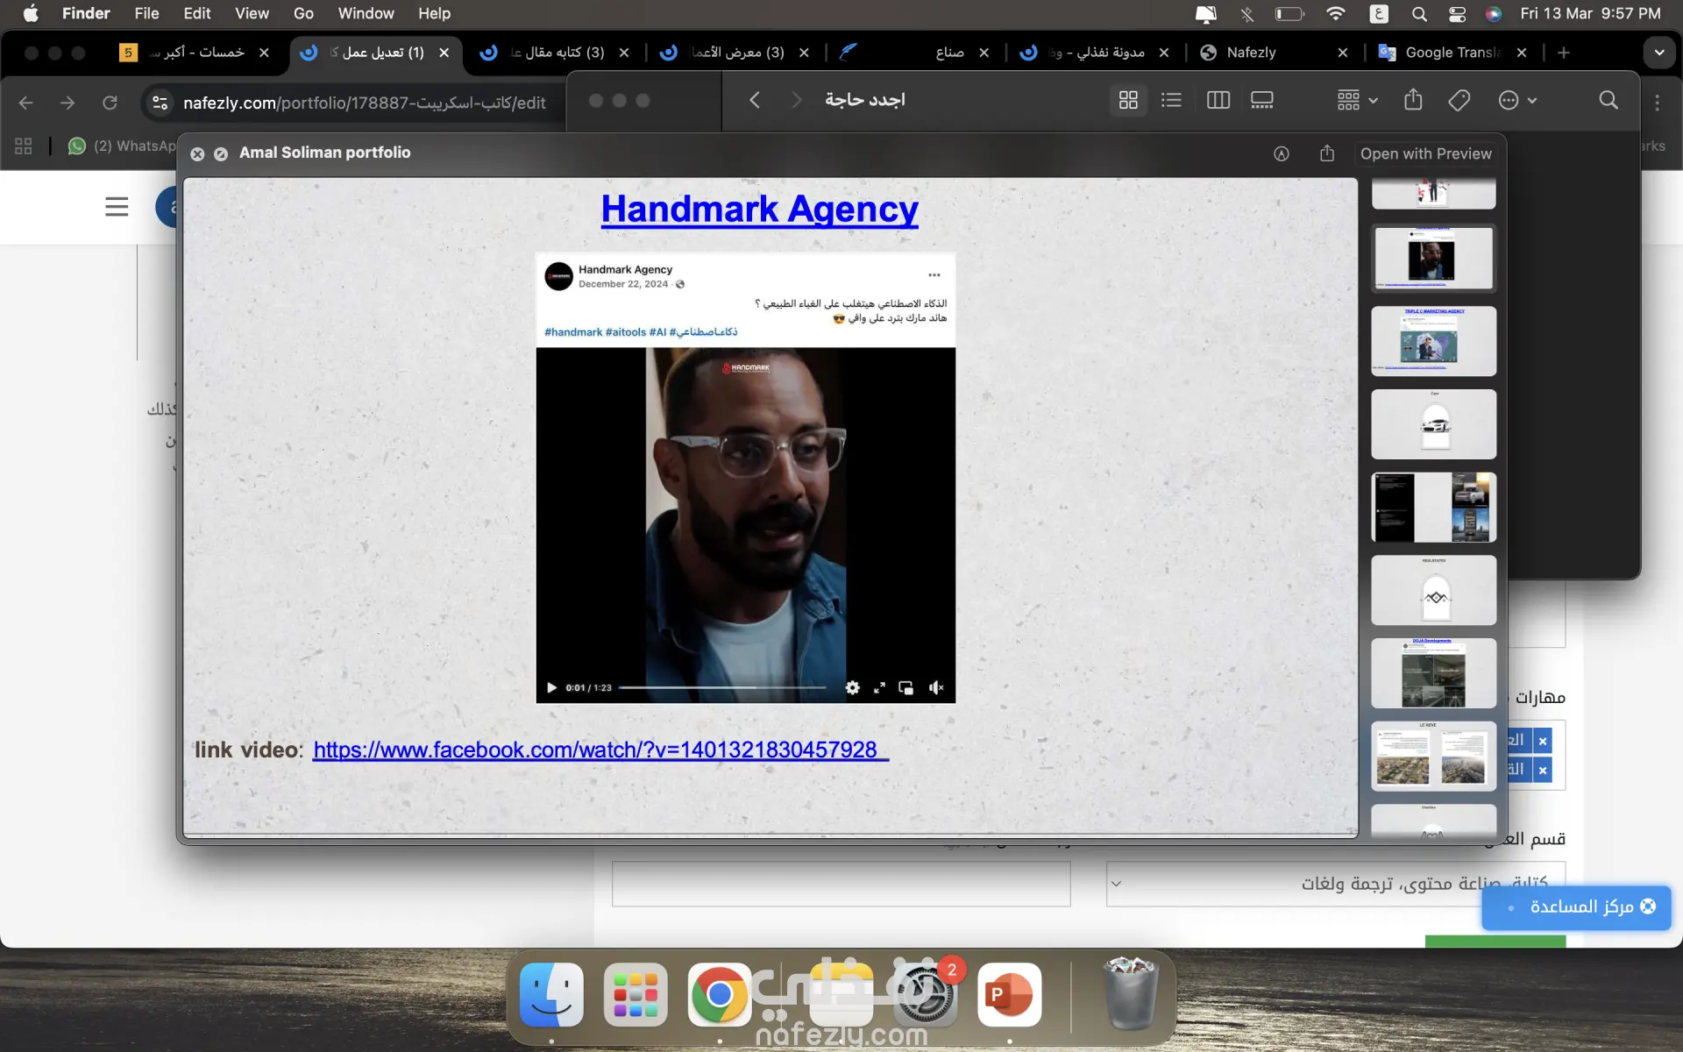This screenshot has width=1683, height=1052.
Task: Open the Chrome tab search dropdown
Action: click(1658, 53)
